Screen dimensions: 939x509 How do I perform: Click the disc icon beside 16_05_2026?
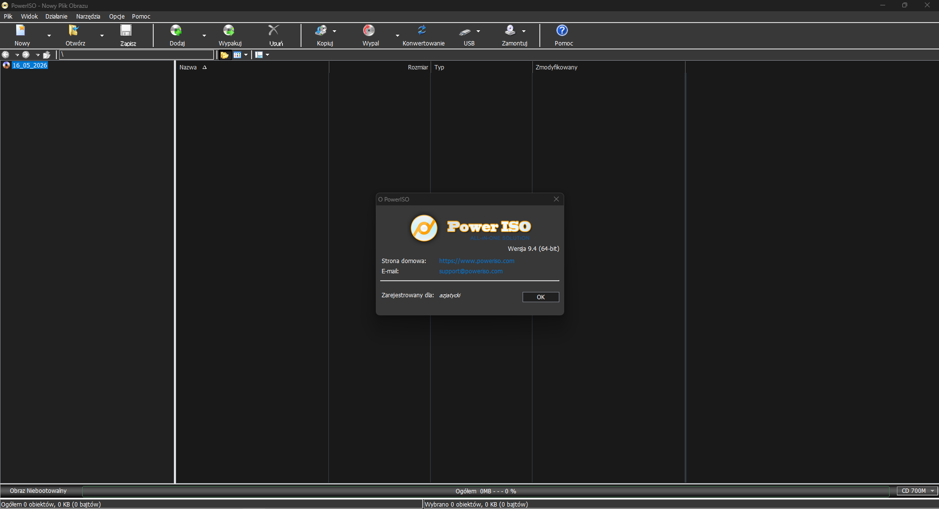(6, 65)
